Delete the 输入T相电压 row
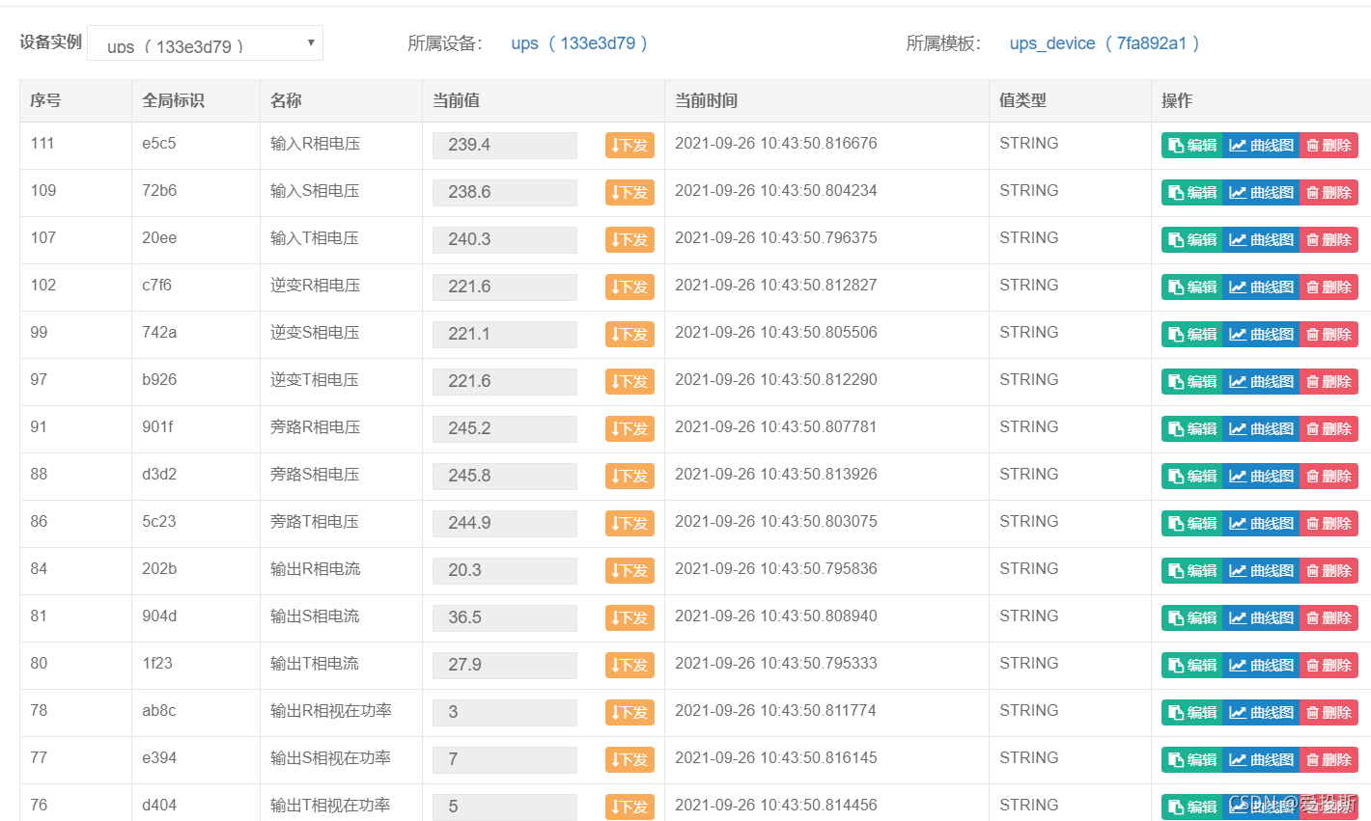The image size is (1371, 821). pyautogui.click(x=1329, y=239)
